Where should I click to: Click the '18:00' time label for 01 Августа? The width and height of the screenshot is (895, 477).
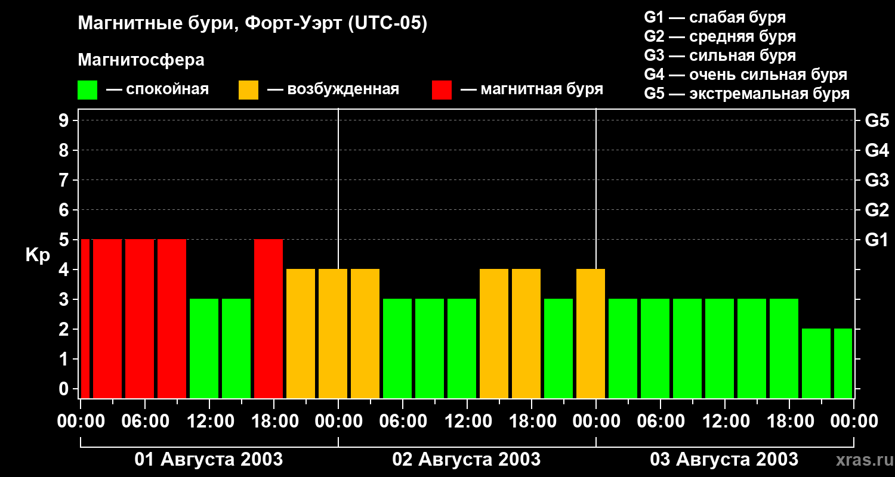tap(274, 421)
